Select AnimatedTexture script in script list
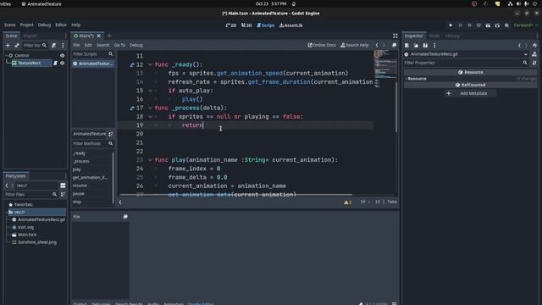Viewport: 542px width, 305px height. pyautogui.click(x=92, y=64)
